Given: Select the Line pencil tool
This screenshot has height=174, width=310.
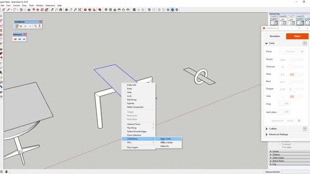Looking at the screenshot, I should (x=8, y=10).
